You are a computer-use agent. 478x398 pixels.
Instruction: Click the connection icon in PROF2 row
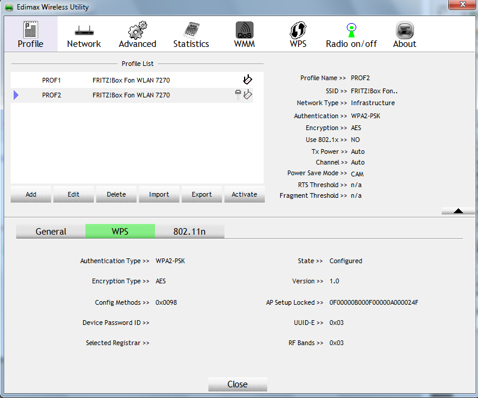tap(248, 94)
